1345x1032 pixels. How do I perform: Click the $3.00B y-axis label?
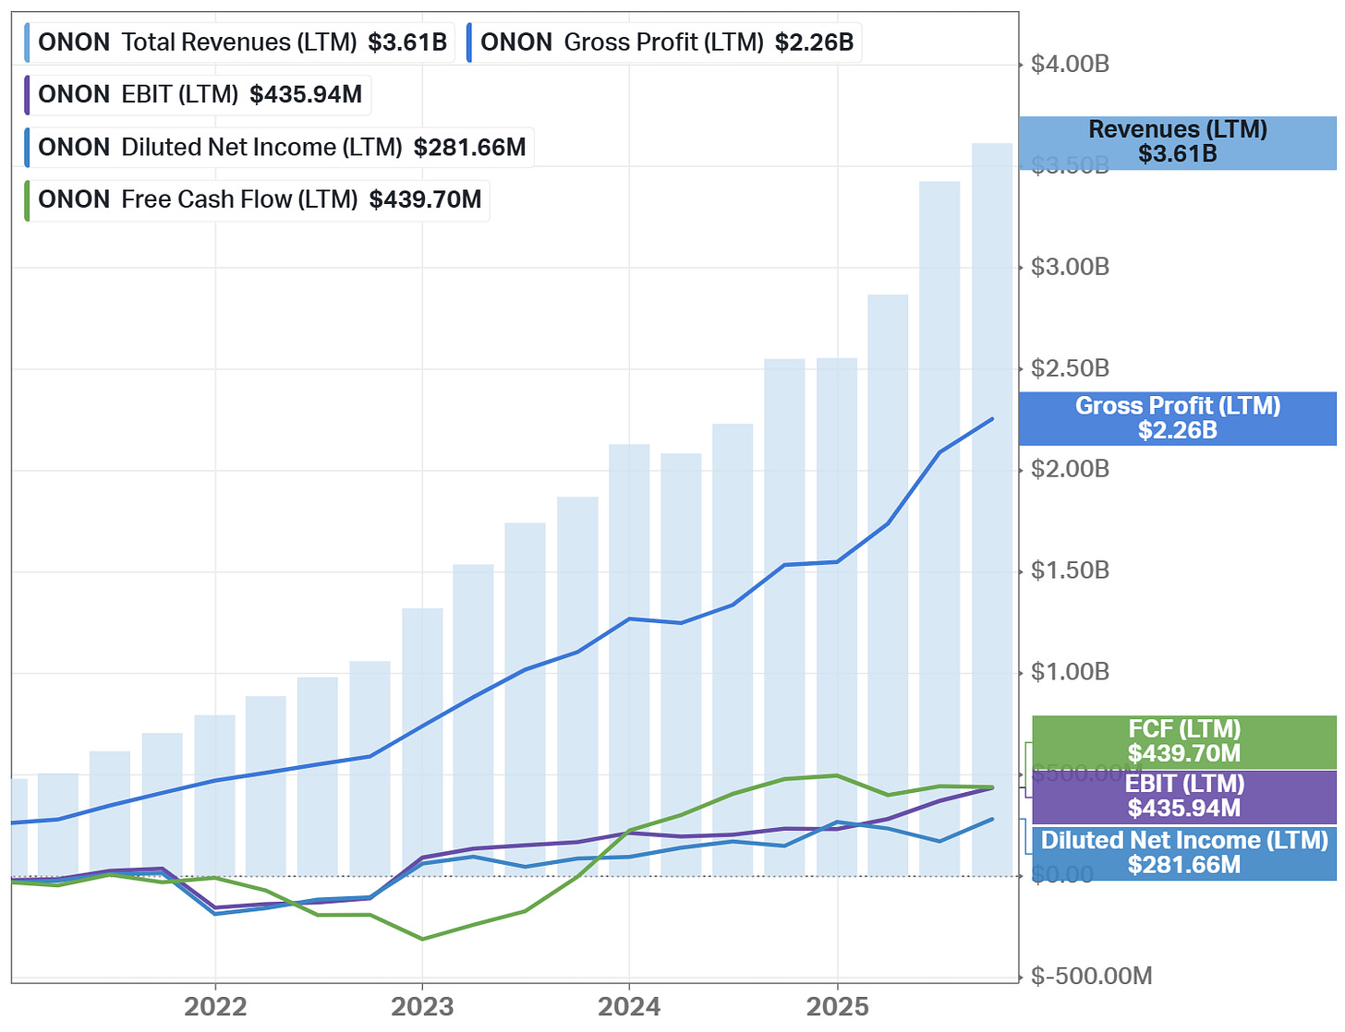click(1070, 268)
